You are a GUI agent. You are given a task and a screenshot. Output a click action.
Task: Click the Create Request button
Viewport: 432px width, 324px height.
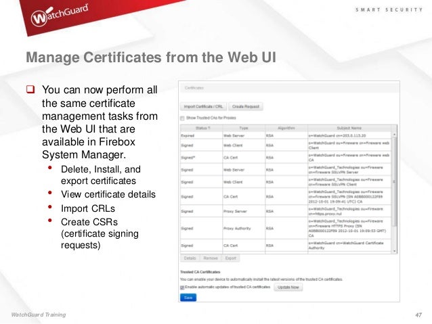[x=246, y=106]
